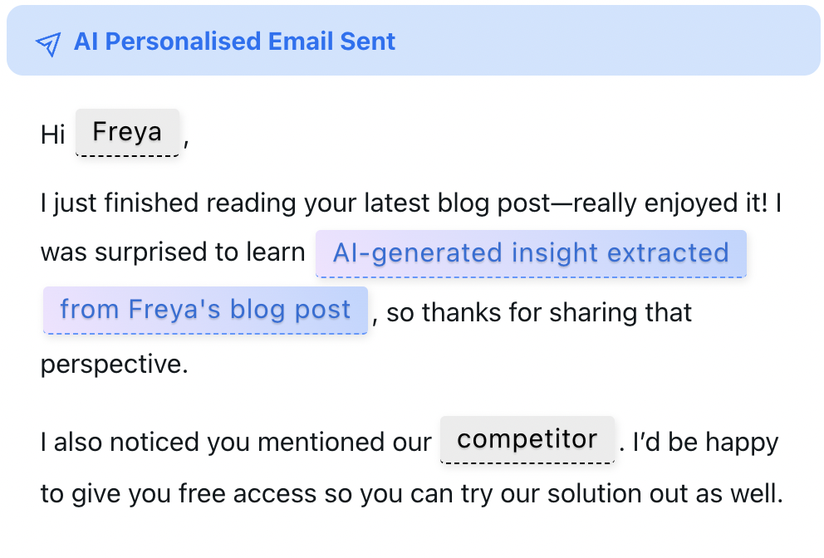Open the 'AI-generated insight extracted' variable chip
The image size is (824, 558).
point(531,253)
